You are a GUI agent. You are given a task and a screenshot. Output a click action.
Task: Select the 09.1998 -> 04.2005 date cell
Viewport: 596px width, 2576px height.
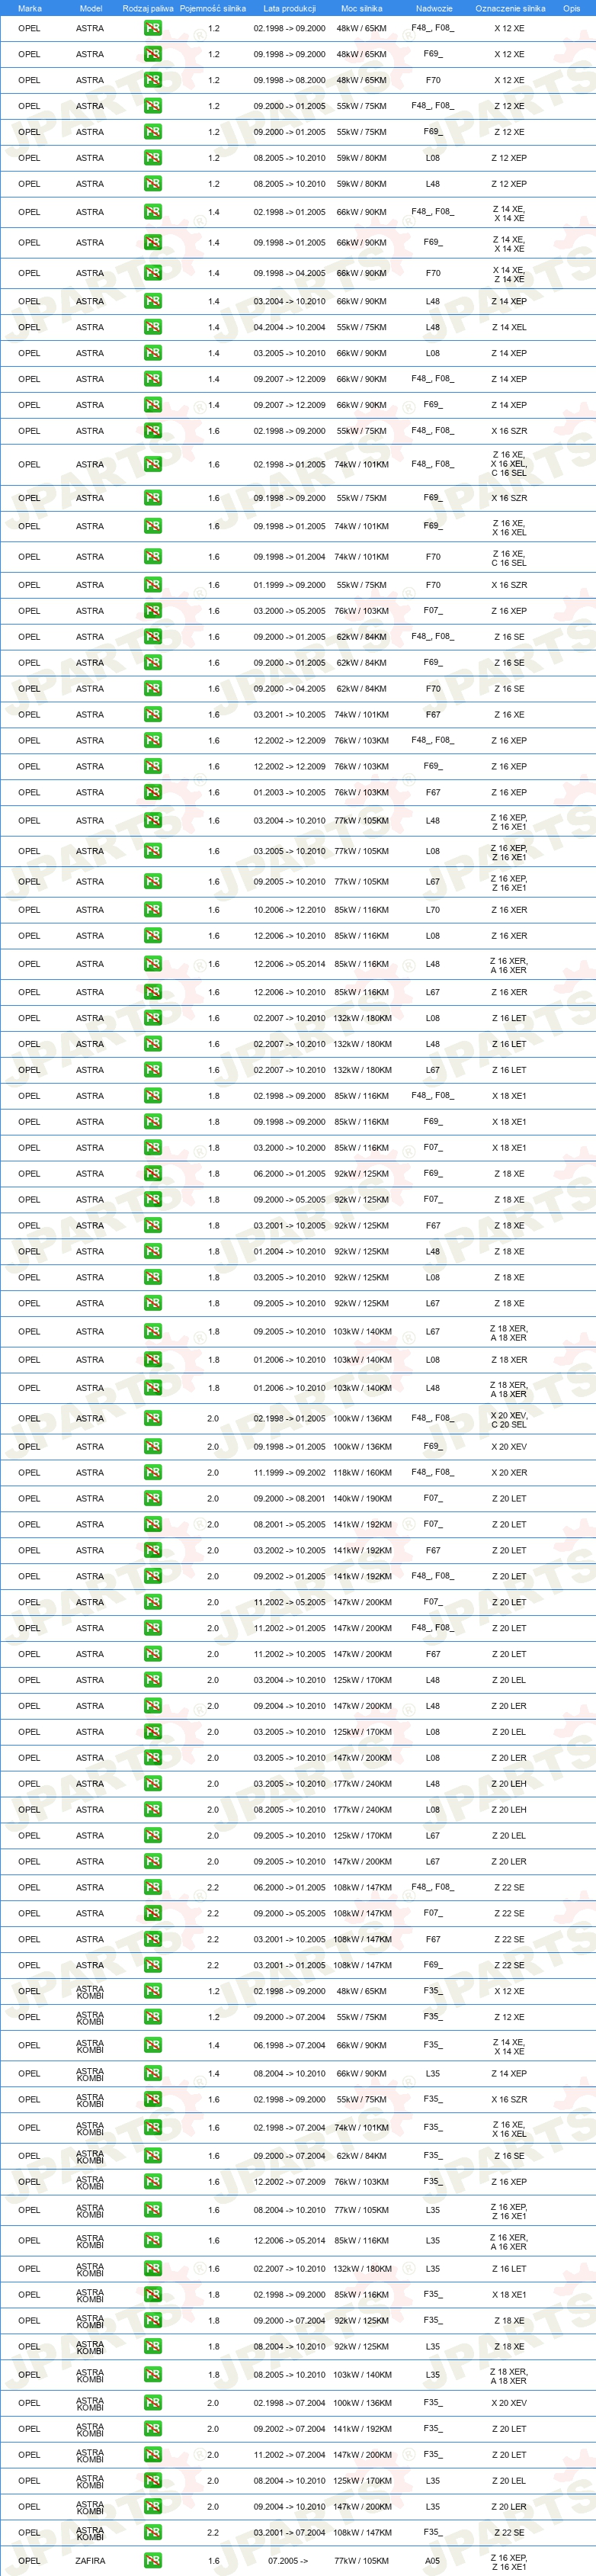pos(289,273)
